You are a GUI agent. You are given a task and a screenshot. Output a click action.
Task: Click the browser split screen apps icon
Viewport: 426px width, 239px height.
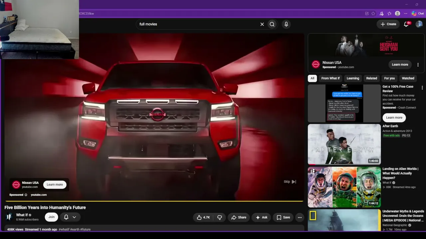pyautogui.click(x=367, y=14)
